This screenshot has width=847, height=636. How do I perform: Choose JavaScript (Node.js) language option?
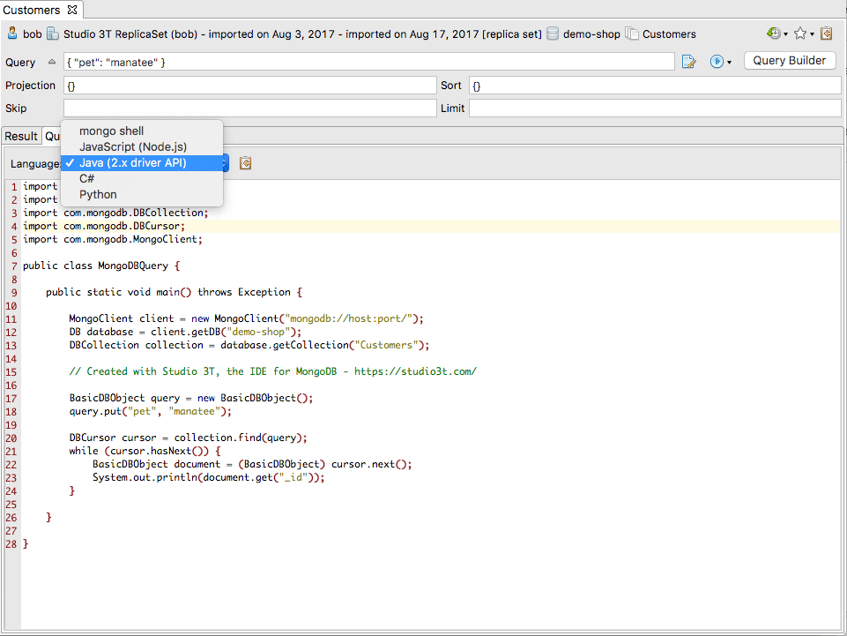pyautogui.click(x=132, y=147)
